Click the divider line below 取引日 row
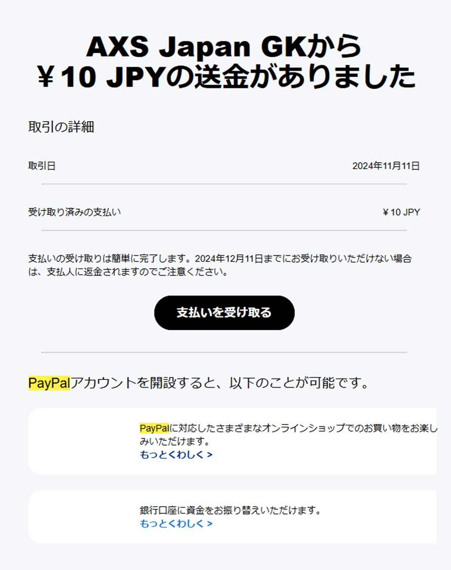Screen dimensions: 451x570 click(x=224, y=184)
